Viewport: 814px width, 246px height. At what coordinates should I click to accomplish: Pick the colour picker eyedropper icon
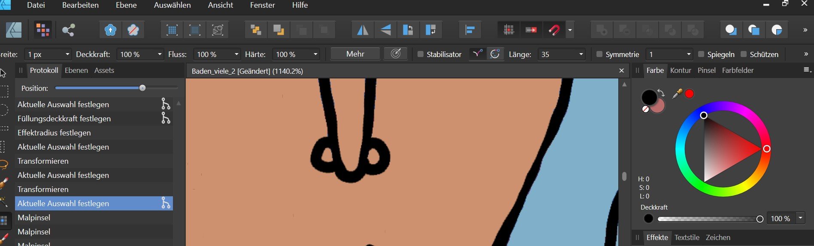click(677, 93)
